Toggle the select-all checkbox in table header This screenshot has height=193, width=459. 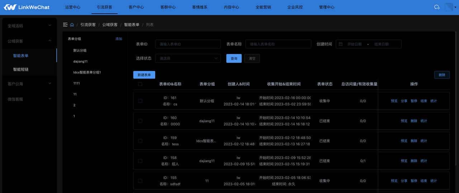pyautogui.click(x=140, y=84)
